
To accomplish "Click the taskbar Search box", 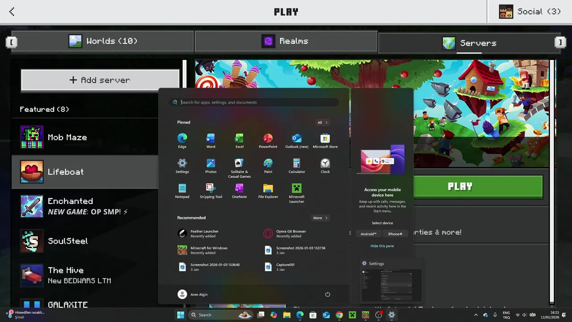I will [x=220, y=315].
